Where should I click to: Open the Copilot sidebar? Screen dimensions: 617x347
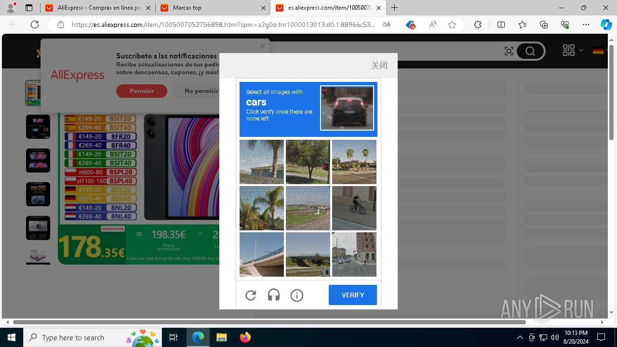[x=606, y=25]
